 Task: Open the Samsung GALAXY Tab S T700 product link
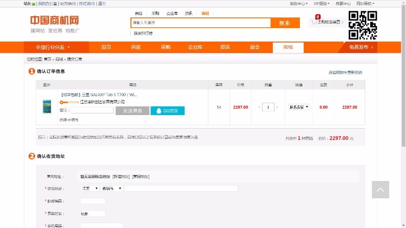(x=99, y=95)
